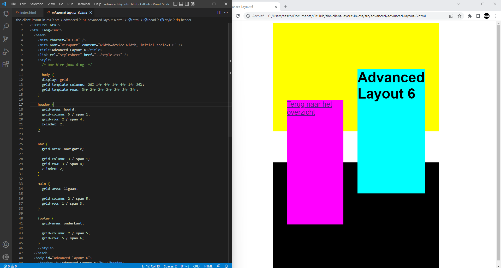The width and height of the screenshot is (501, 268).
Task: Open the Accounts menu in activity bar
Action: (6, 245)
